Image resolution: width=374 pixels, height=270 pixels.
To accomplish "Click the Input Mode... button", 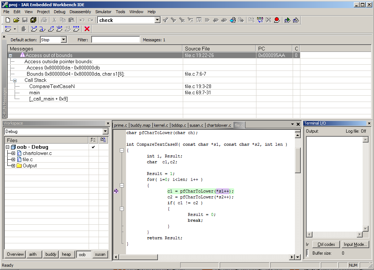I will pos(355,244).
